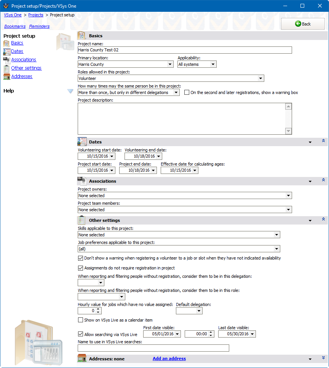329x368 pixels.
Task: Select Addresses in the Project setup sidebar
Action: pyautogui.click(x=22, y=76)
